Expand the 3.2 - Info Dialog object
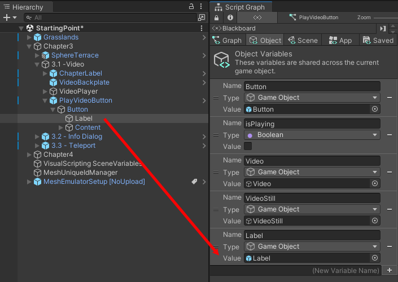 coord(37,136)
